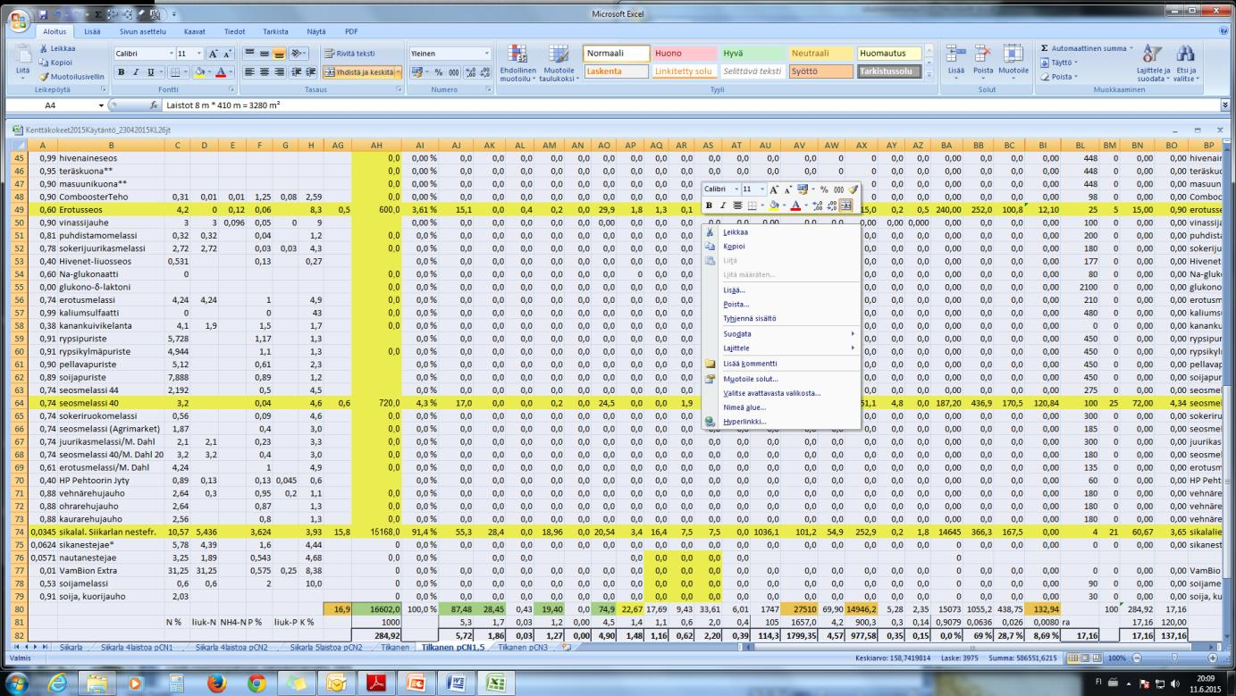The height and width of the screenshot is (696, 1236).
Task: Open Ehdollinen muotoilu conditional formatting
Action: pos(517,62)
